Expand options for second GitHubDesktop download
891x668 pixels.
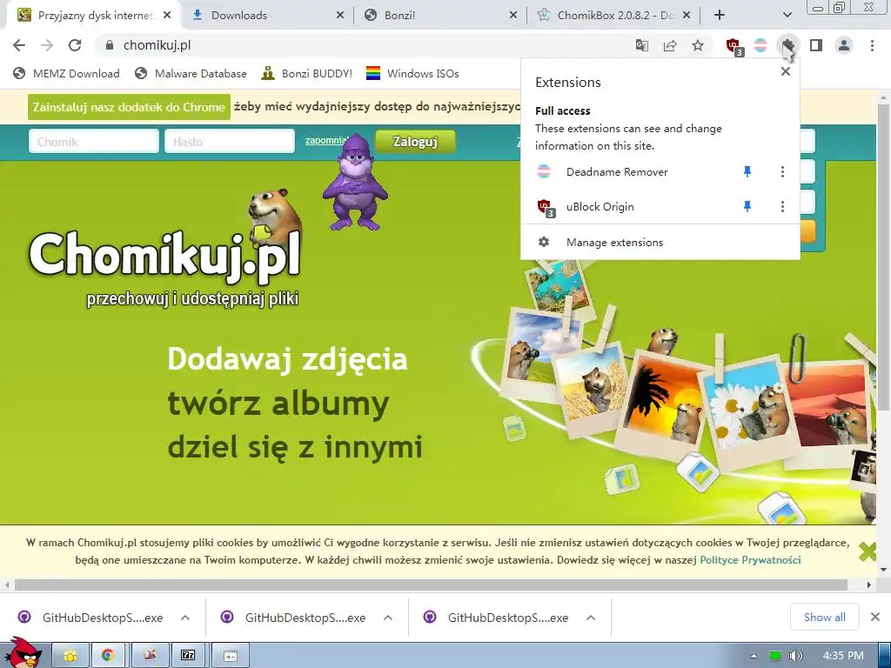388,618
